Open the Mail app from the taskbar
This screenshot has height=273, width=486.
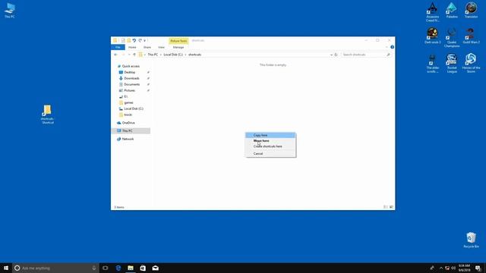tap(155, 268)
